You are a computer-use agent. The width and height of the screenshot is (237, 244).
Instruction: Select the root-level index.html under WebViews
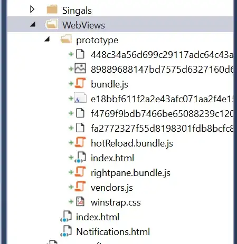(98, 217)
